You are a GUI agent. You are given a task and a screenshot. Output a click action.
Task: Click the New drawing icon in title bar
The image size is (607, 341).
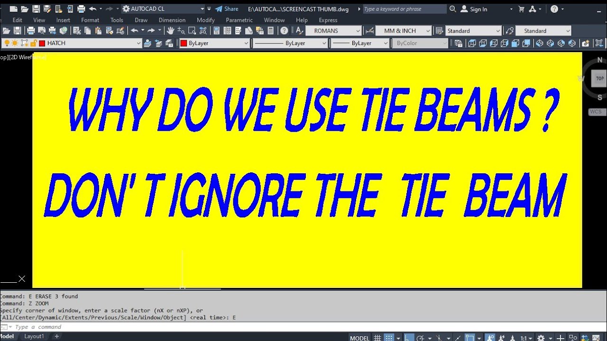pos(13,9)
